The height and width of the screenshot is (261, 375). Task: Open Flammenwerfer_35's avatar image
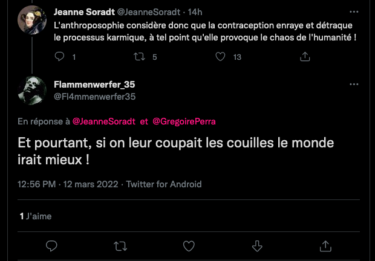(32, 92)
